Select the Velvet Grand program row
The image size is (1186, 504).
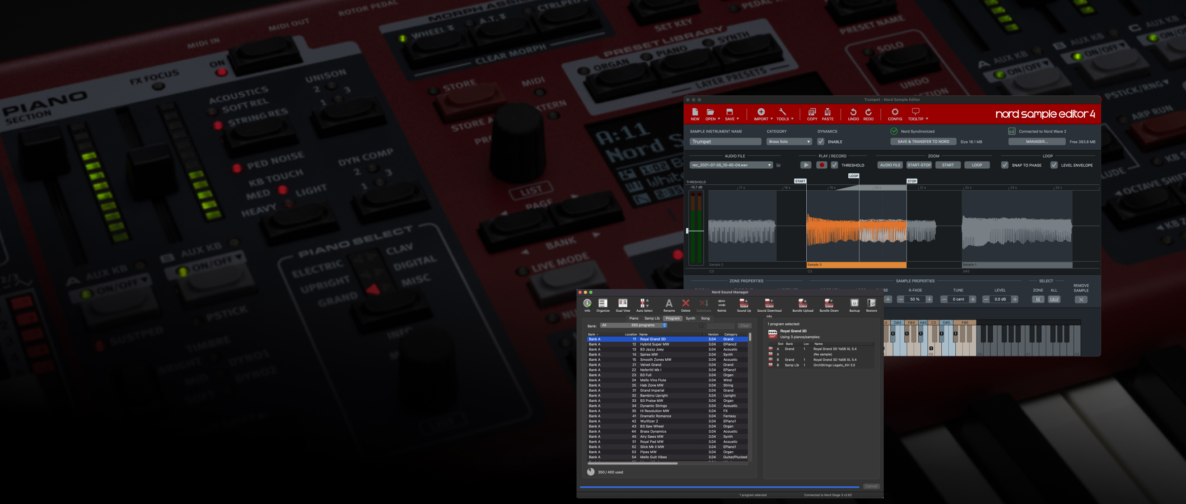(x=667, y=365)
